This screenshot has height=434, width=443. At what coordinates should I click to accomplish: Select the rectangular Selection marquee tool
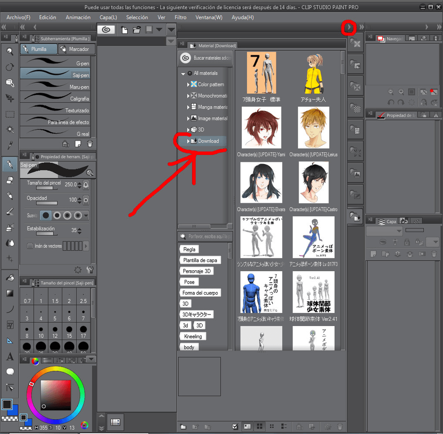pos(10,114)
